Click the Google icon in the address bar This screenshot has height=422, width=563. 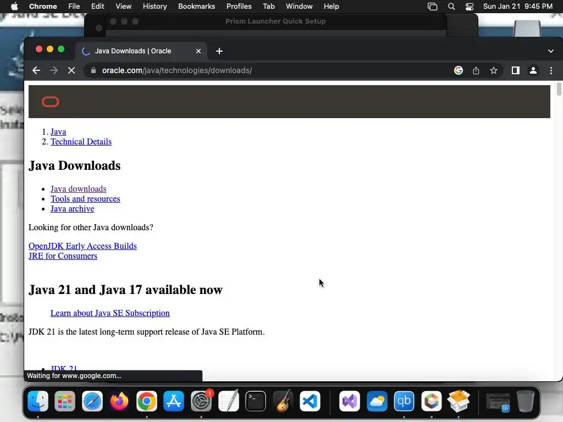[459, 70]
